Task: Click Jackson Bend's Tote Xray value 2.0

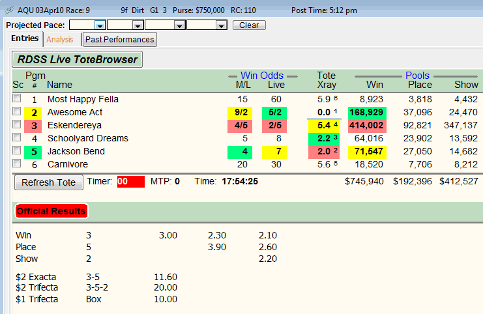Action: click(325, 152)
